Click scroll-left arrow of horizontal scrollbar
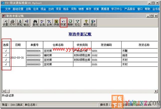The height and width of the screenshot is (109, 161). [4, 91]
